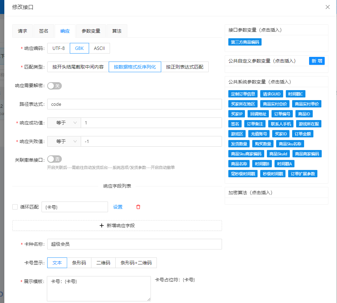Click the 响应成功值 value input
Image resolution: width=337 pixels, height=303 pixels.
pos(151,123)
